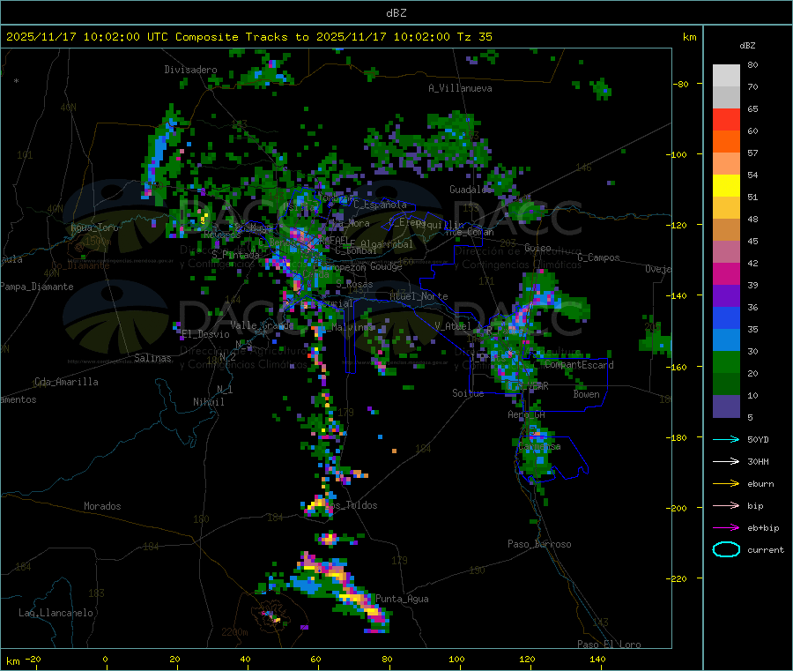
Task: Click the 'V_Atuel' map label
Action: tap(453, 326)
